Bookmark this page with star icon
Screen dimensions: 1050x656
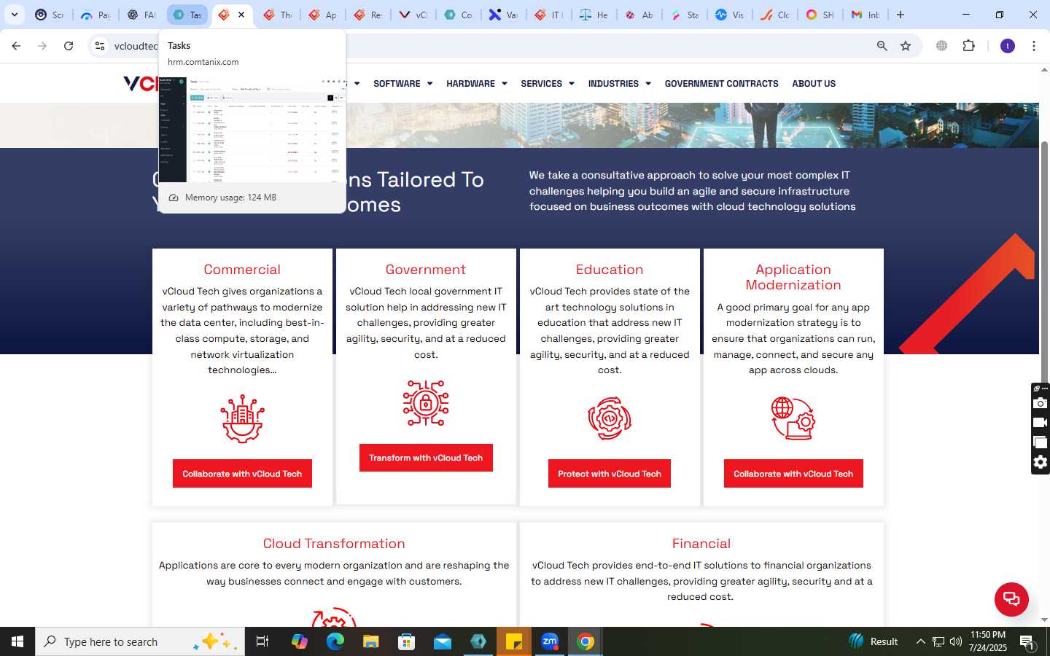tap(906, 46)
